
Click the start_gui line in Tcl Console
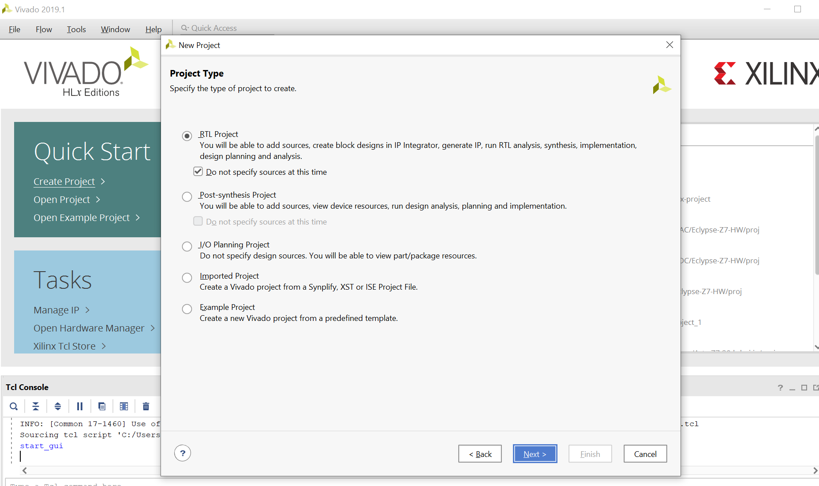pyautogui.click(x=41, y=445)
